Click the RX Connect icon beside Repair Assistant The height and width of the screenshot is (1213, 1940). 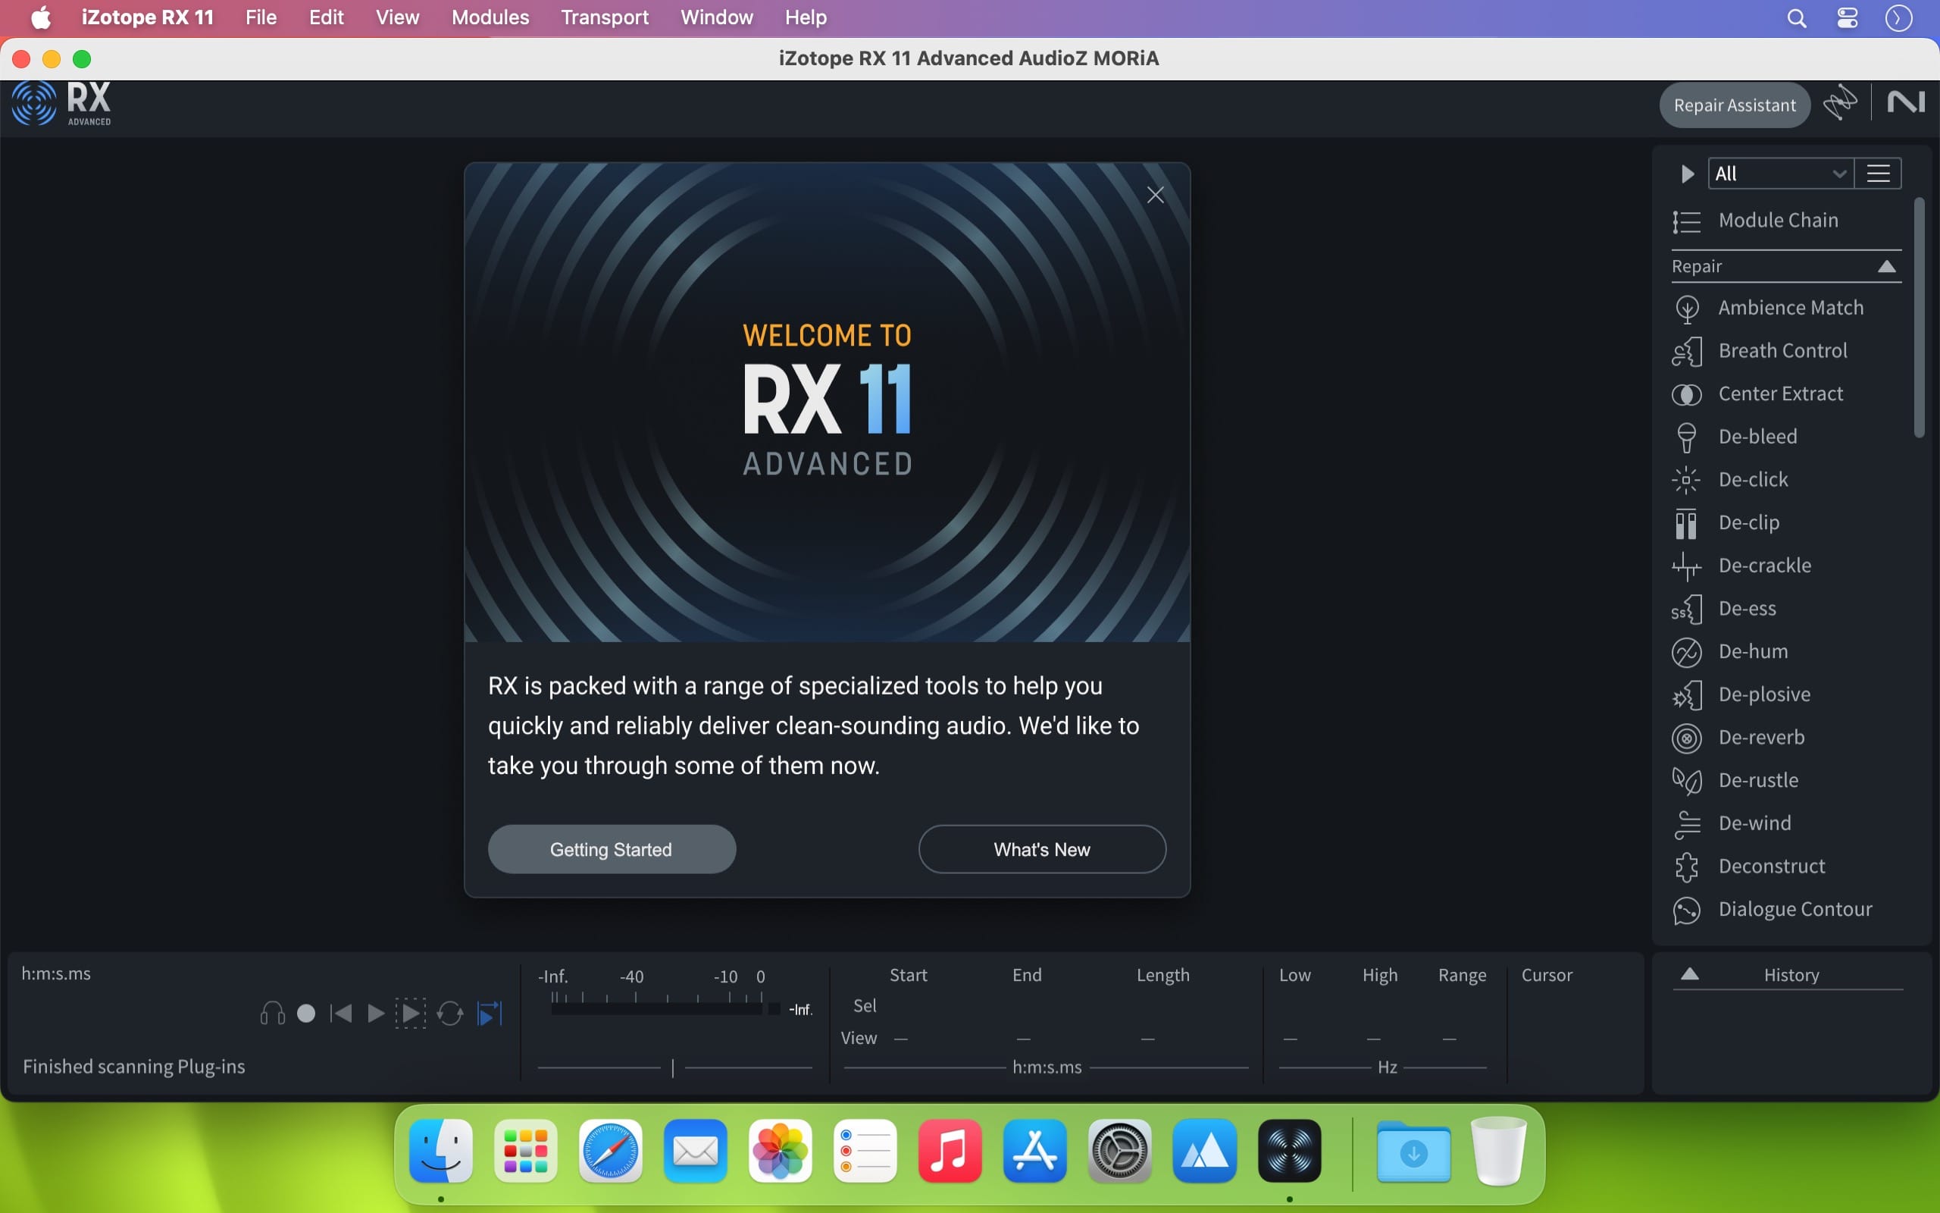point(1841,102)
